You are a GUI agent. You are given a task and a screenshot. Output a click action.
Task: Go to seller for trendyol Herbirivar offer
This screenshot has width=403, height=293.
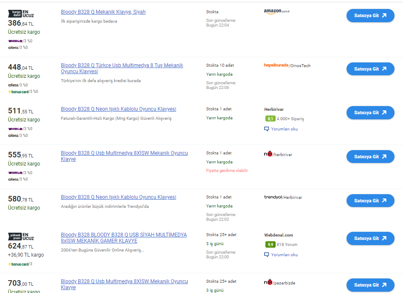(x=371, y=201)
